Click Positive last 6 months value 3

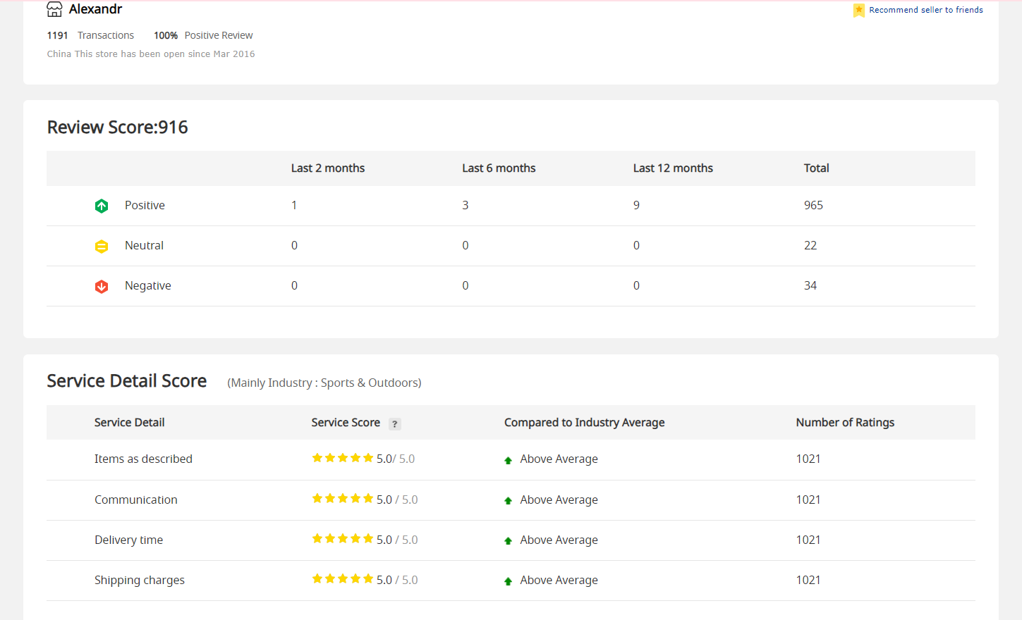pyautogui.click(x=465, y=205)
